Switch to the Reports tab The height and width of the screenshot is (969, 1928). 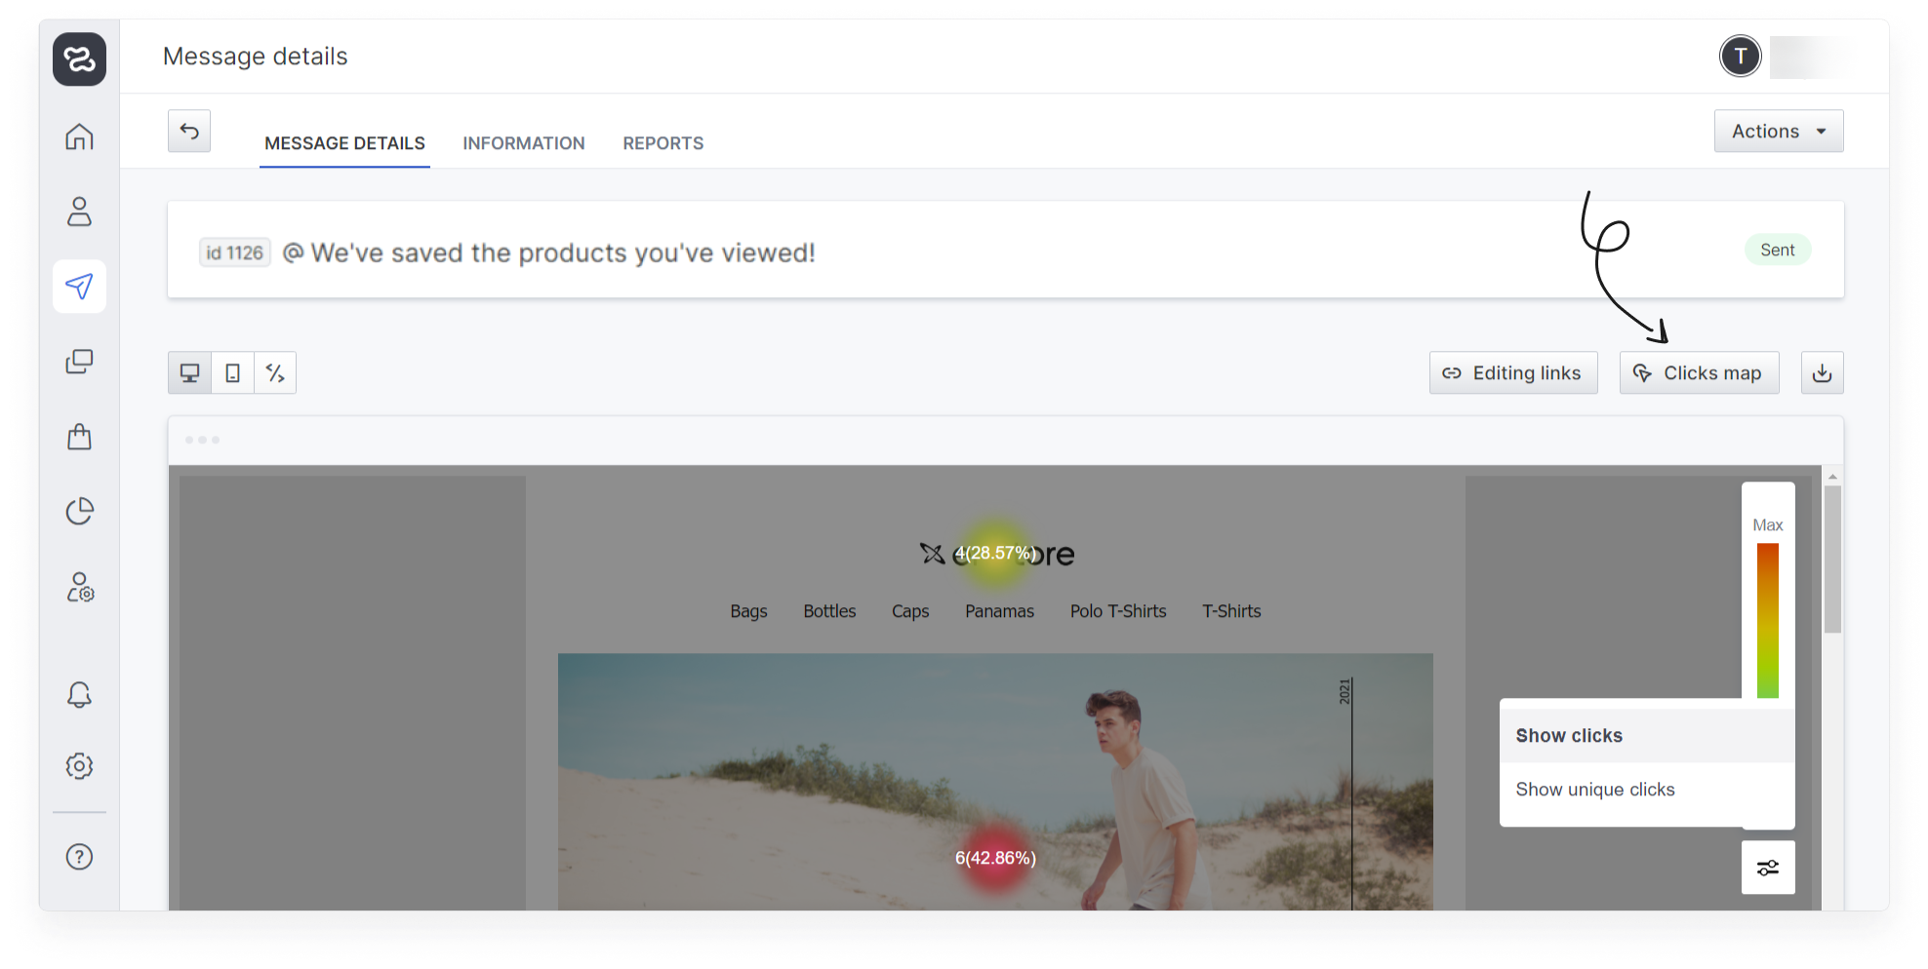(663, 143)
